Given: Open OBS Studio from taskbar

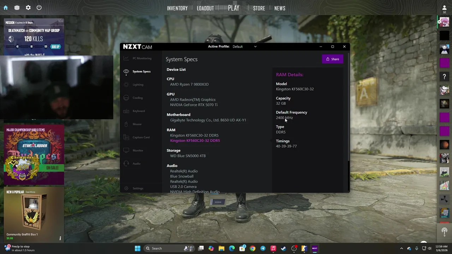Looking at the screenshot, I should (294, 248).
